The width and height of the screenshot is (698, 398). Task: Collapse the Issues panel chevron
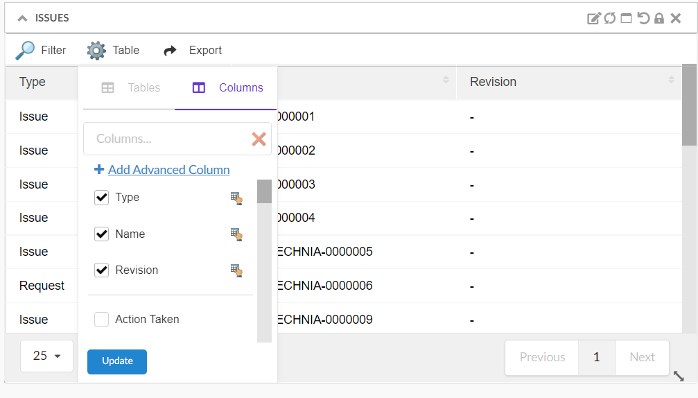click(x=22, y=18)
